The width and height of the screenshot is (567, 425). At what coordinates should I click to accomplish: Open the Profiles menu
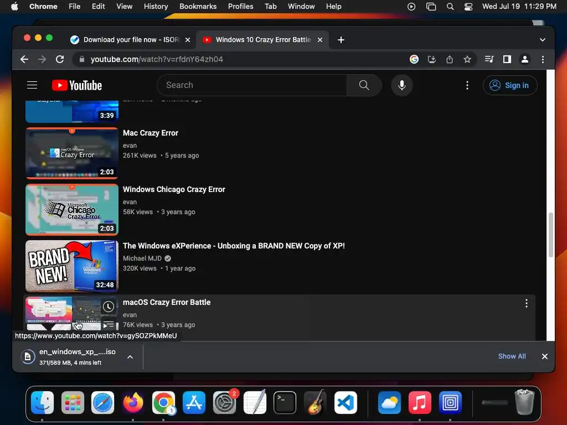pos(240,7)
